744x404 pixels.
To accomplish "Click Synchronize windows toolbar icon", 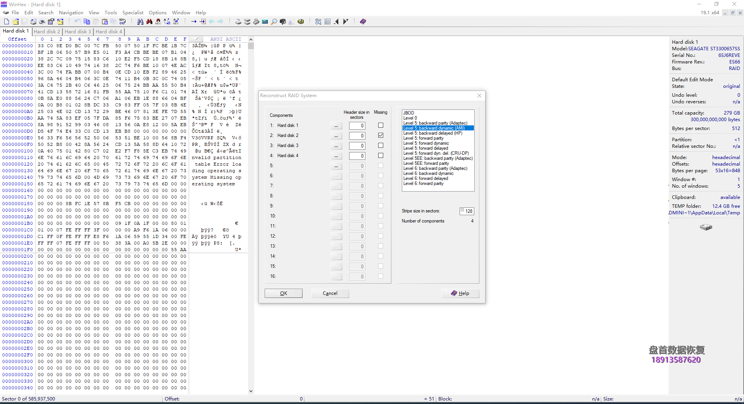I will [319, 22].
